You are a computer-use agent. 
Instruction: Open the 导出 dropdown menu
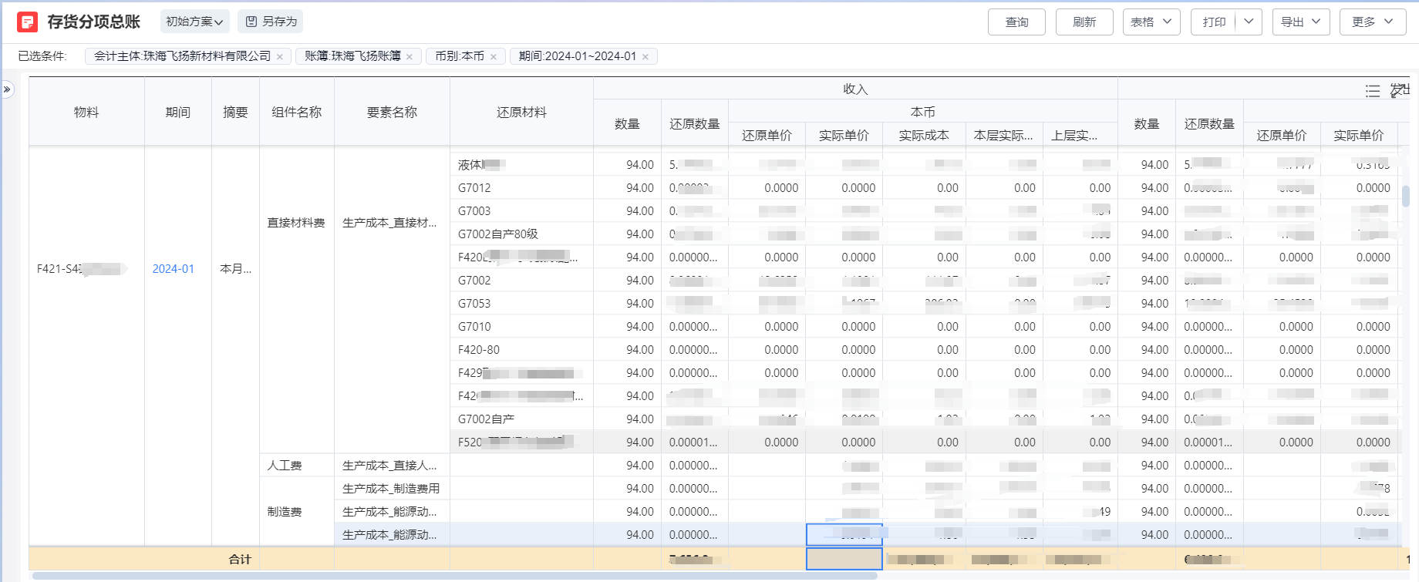(1301, 22)
